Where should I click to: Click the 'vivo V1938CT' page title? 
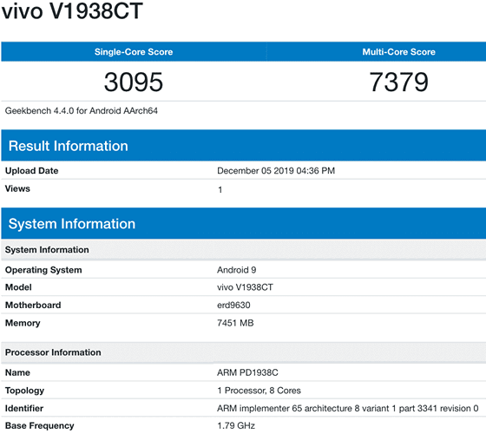[73, 10]
